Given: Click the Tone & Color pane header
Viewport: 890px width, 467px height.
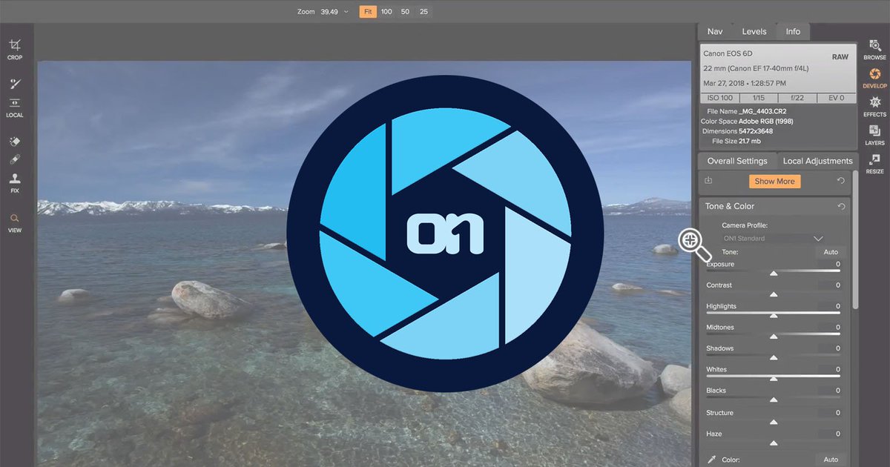Looking at the screenshot, I should click(x=774, y=206).
